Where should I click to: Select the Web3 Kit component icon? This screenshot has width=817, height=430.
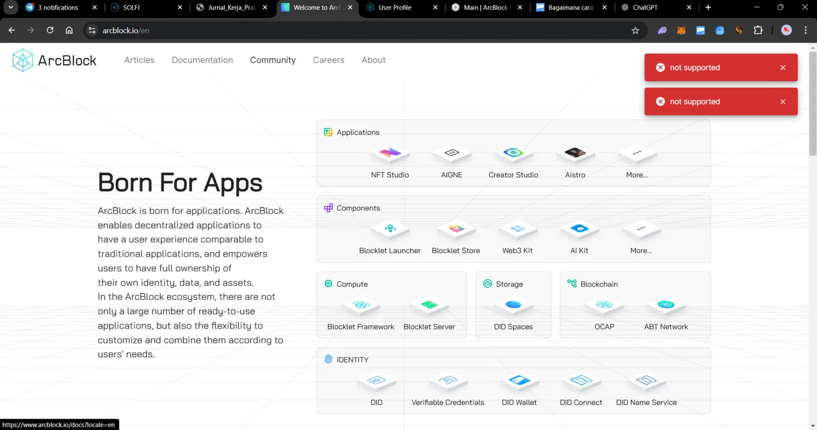pyautogui.click(x=517, y=230)
